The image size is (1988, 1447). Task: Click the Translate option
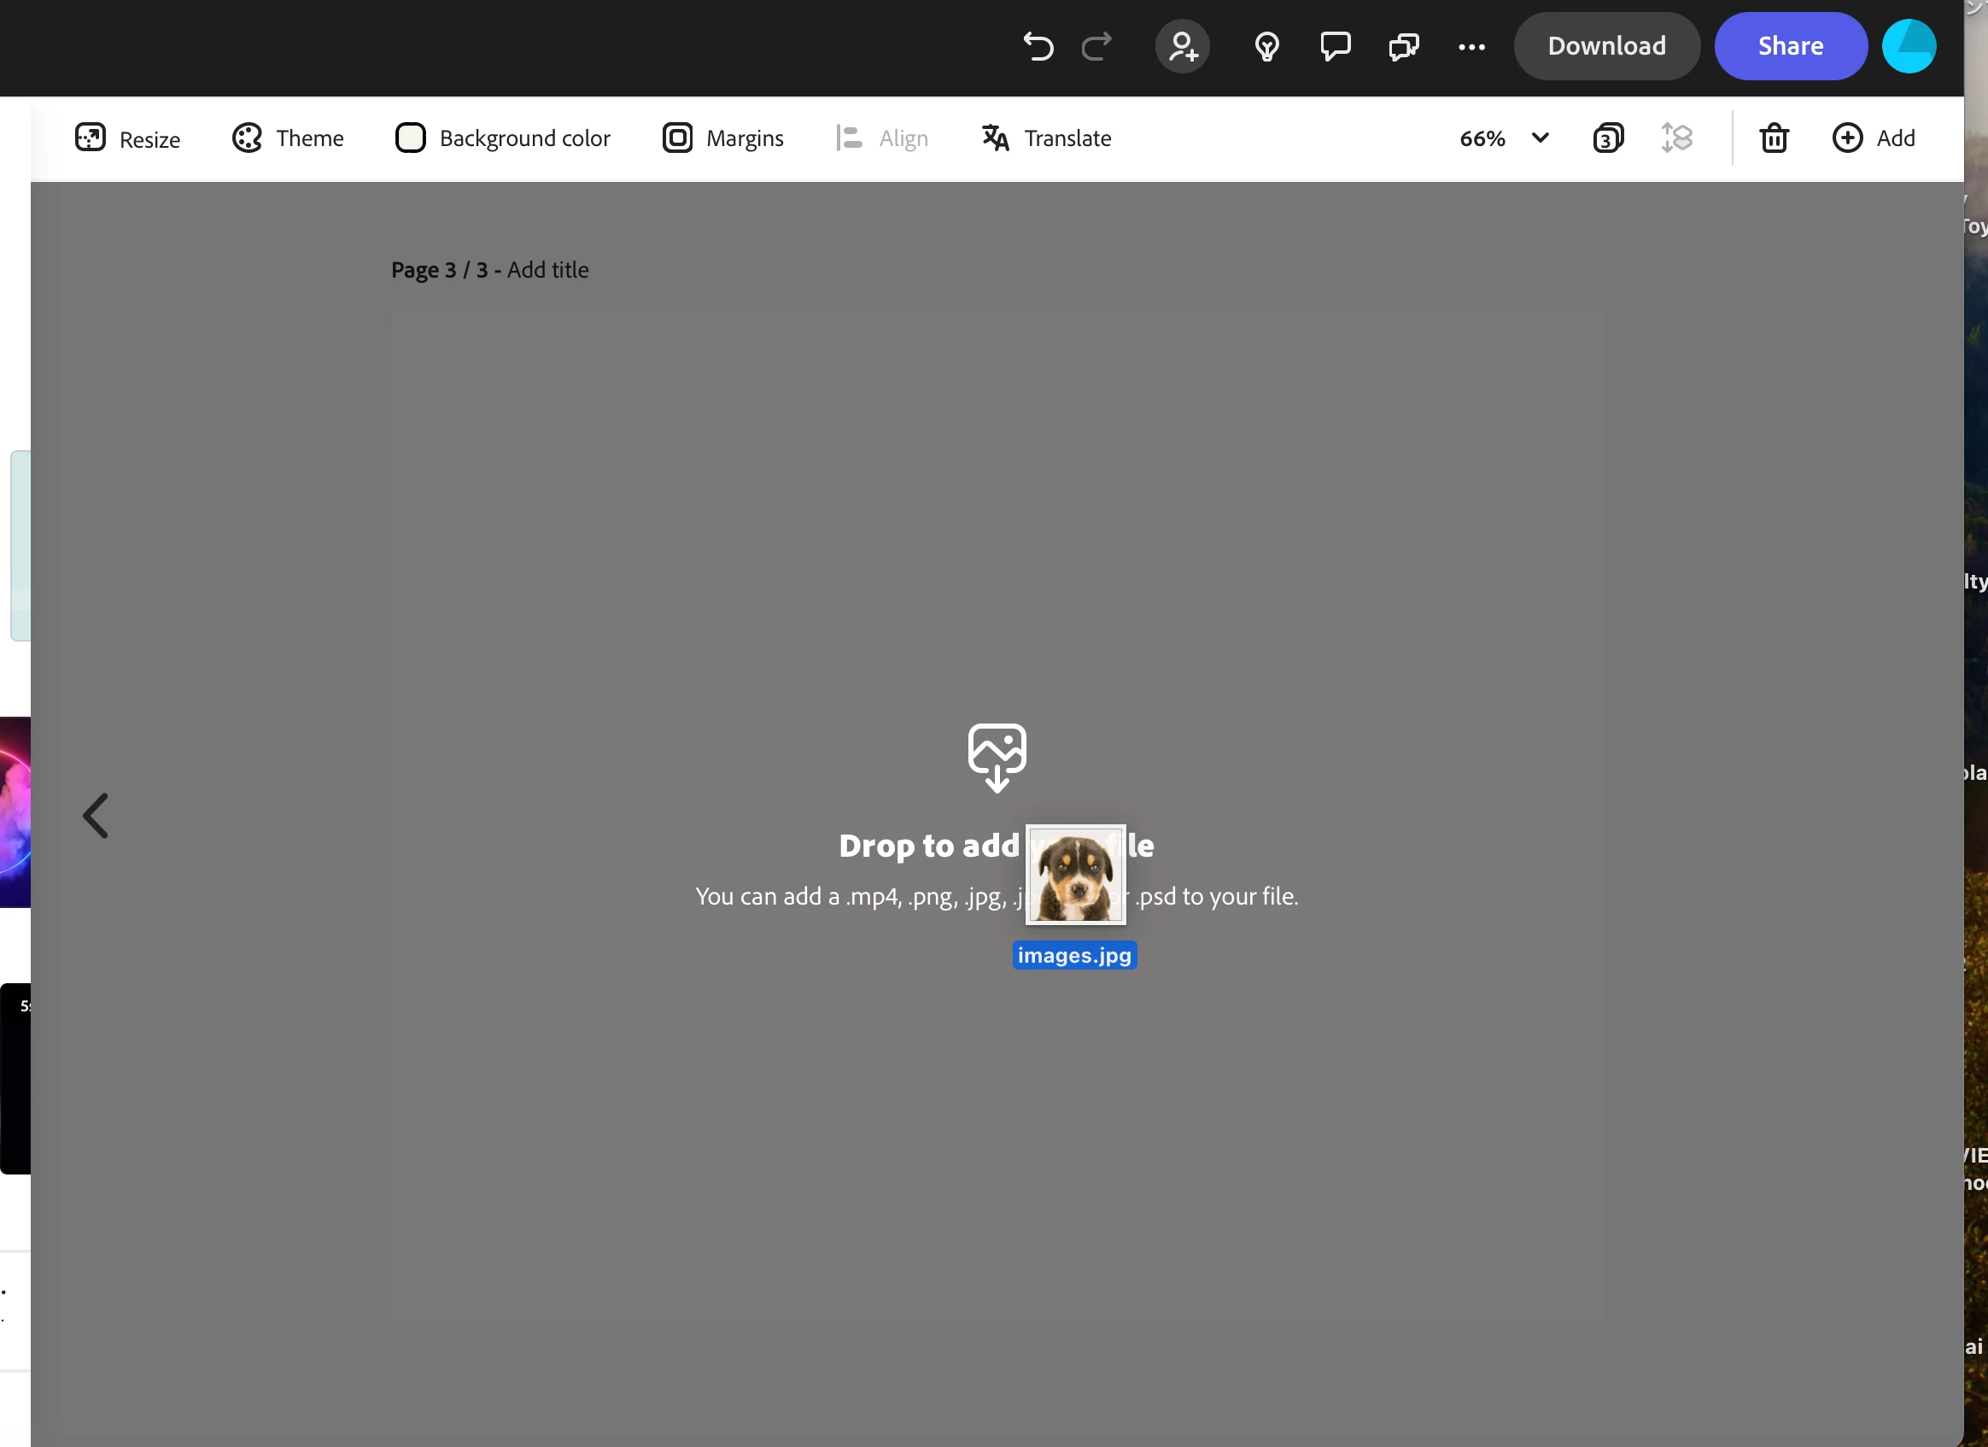click(1047, 138)
